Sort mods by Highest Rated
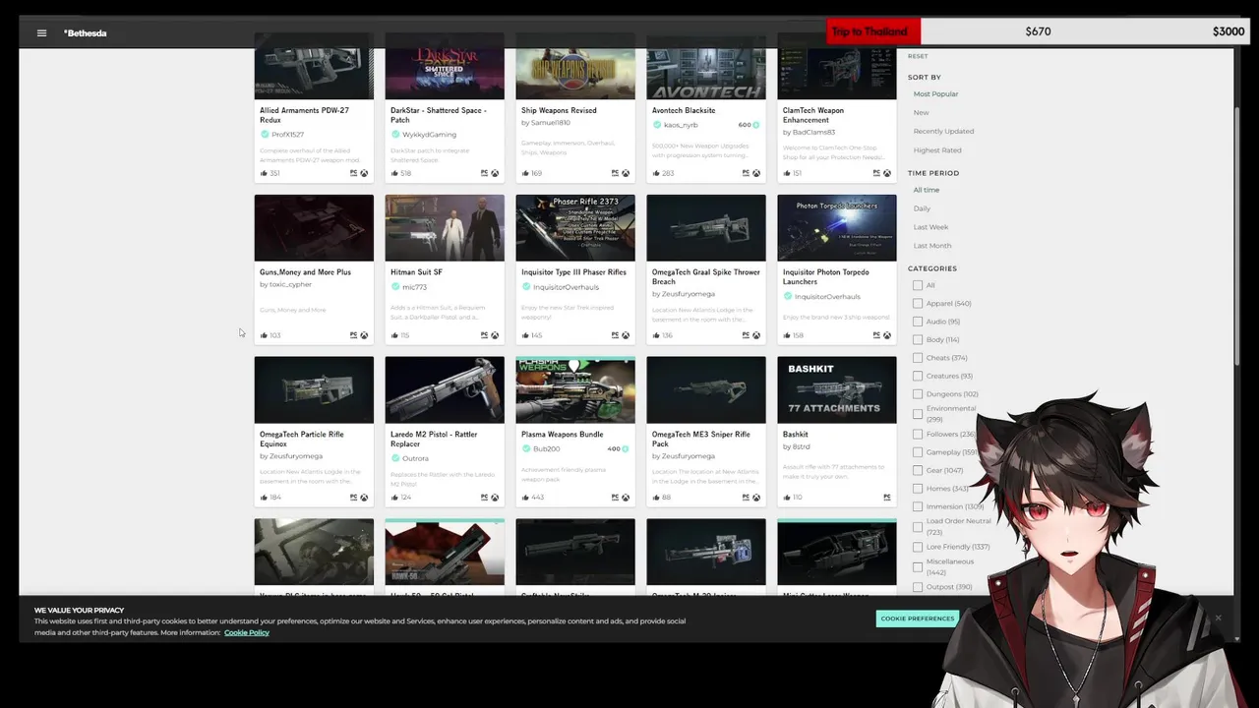Screen dimensions: 1259x708 click(937, 150)
